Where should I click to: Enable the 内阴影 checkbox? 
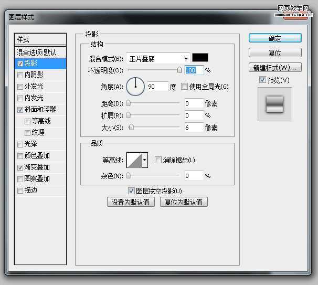20,75
